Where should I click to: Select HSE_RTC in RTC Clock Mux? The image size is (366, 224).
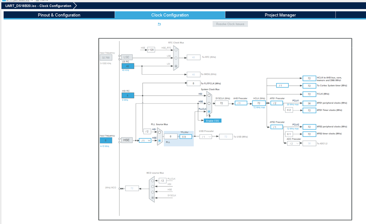(176, 50)
